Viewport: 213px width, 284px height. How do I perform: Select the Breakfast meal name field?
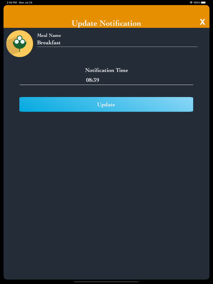(117, 43)
